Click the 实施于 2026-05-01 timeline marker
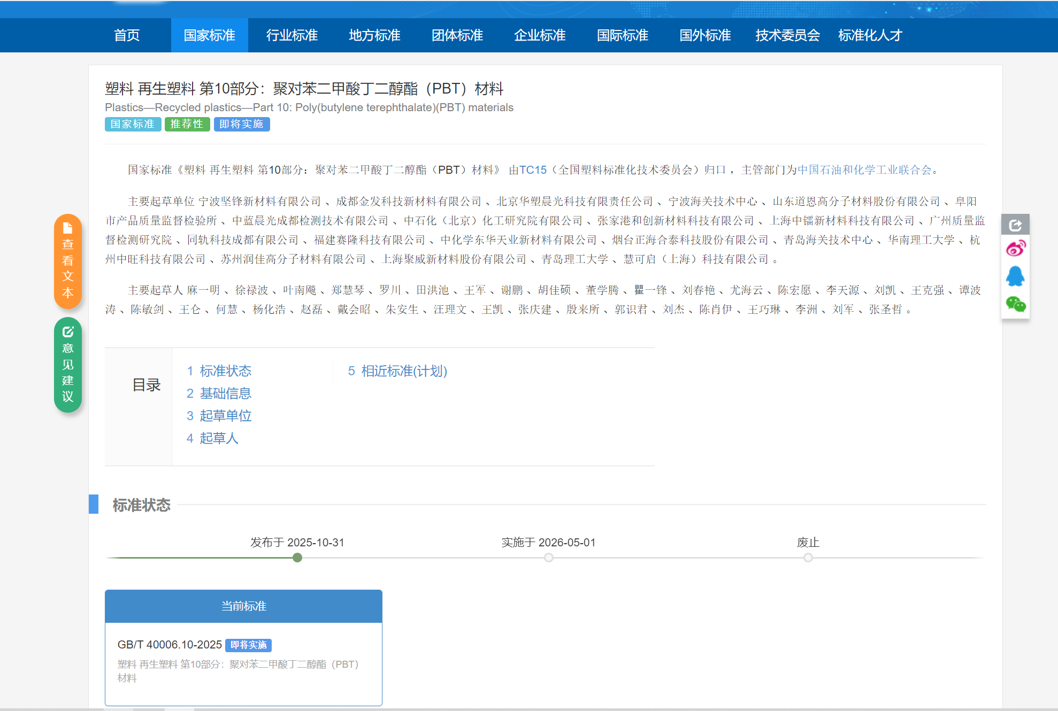The image size is (1058, 711). [549, 558]
